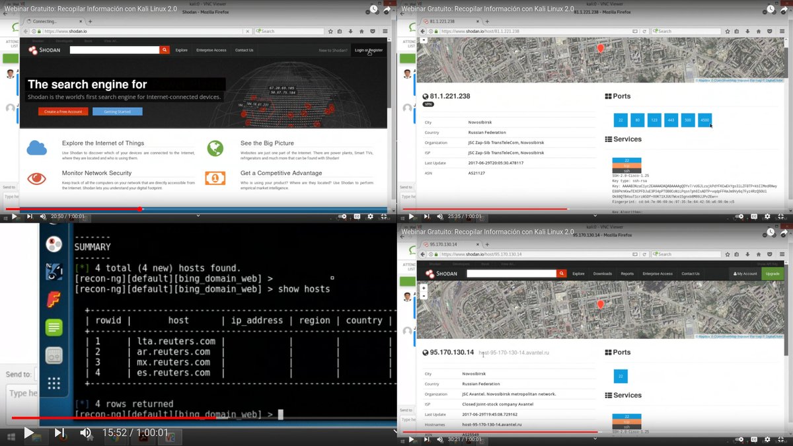Screen dimensions: 793x446
Task: Mute the video paused at 15:52
Action: (86, 433)
